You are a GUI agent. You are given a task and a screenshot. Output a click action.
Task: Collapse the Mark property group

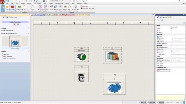pos(156,25)
